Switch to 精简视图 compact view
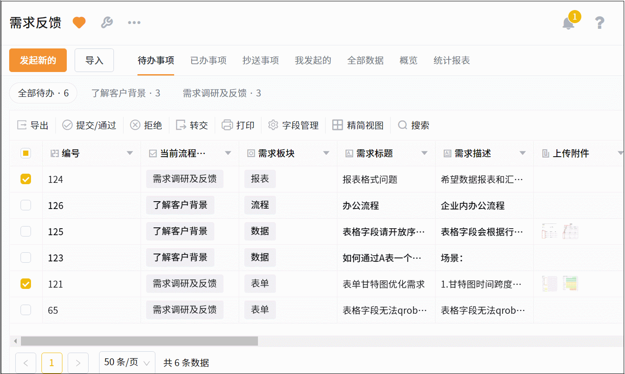The height and width of the screenshot is (374, 625). (x=358, y=125)
